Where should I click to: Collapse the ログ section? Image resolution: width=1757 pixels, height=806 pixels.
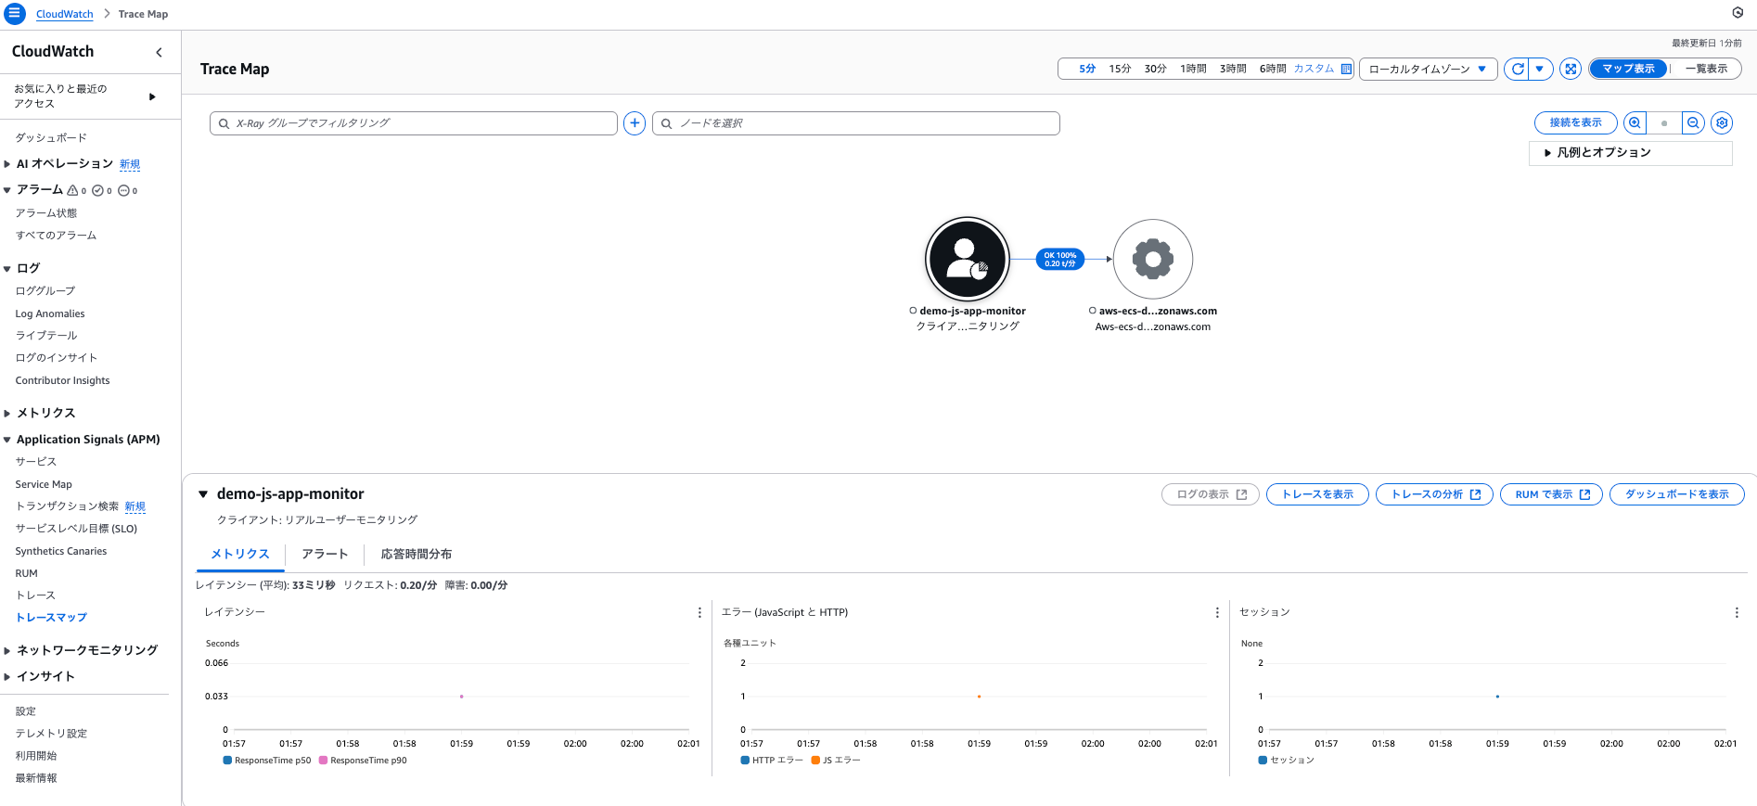click(7, 269)
